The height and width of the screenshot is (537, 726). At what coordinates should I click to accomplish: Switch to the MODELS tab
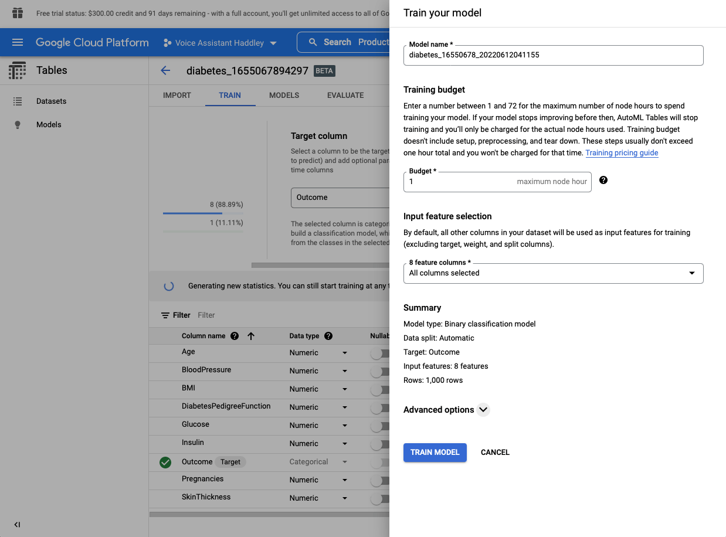coord(284,95)
